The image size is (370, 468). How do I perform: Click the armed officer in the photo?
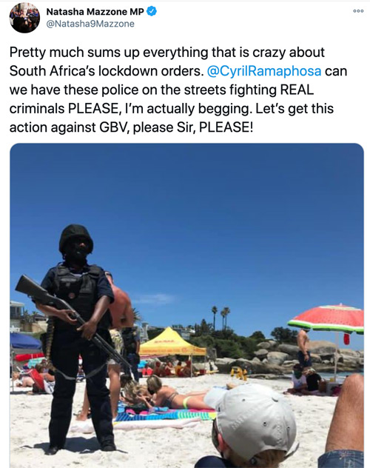[x=78, y=337]
